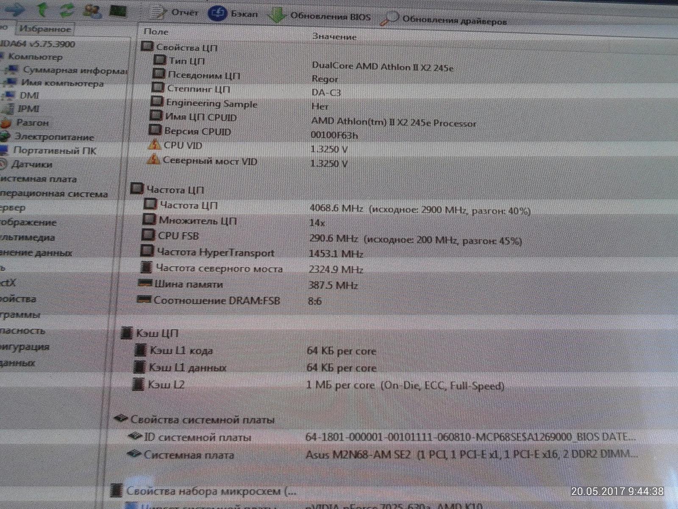The width and height of the screenshot is (678, 509).
Task: Click the Кэш ЦП group icon
Action: 126,333
